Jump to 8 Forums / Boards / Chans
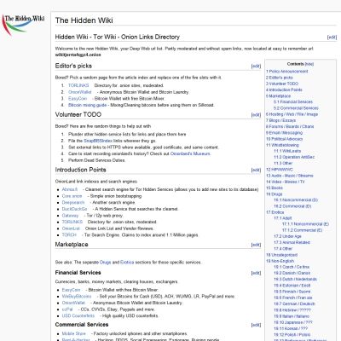 [290, 126]
